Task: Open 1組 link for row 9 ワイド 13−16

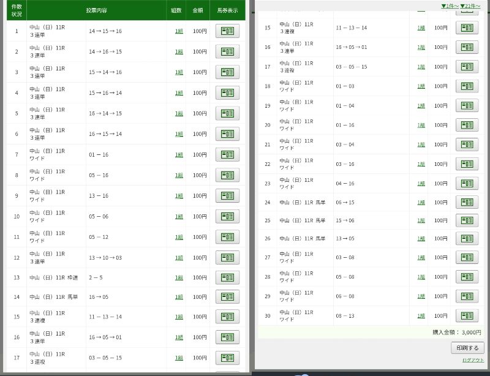Action: coord(179,196)
